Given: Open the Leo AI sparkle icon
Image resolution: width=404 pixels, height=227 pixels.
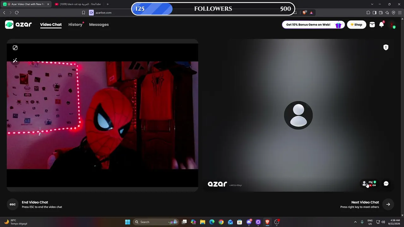Looking at the screenshot, I should (x=387, y=13).
